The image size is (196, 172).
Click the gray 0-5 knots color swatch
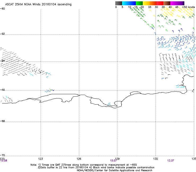click(x=119, y=3)
